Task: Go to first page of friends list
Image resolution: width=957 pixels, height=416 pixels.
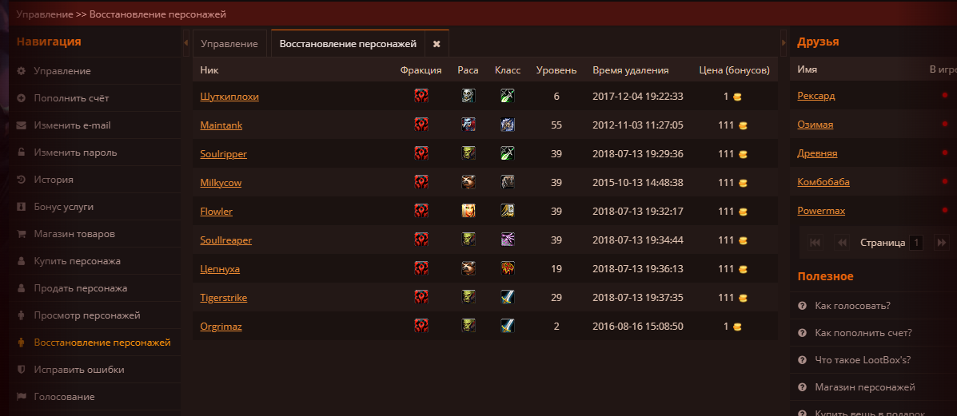Action: [x=815, y=242]
